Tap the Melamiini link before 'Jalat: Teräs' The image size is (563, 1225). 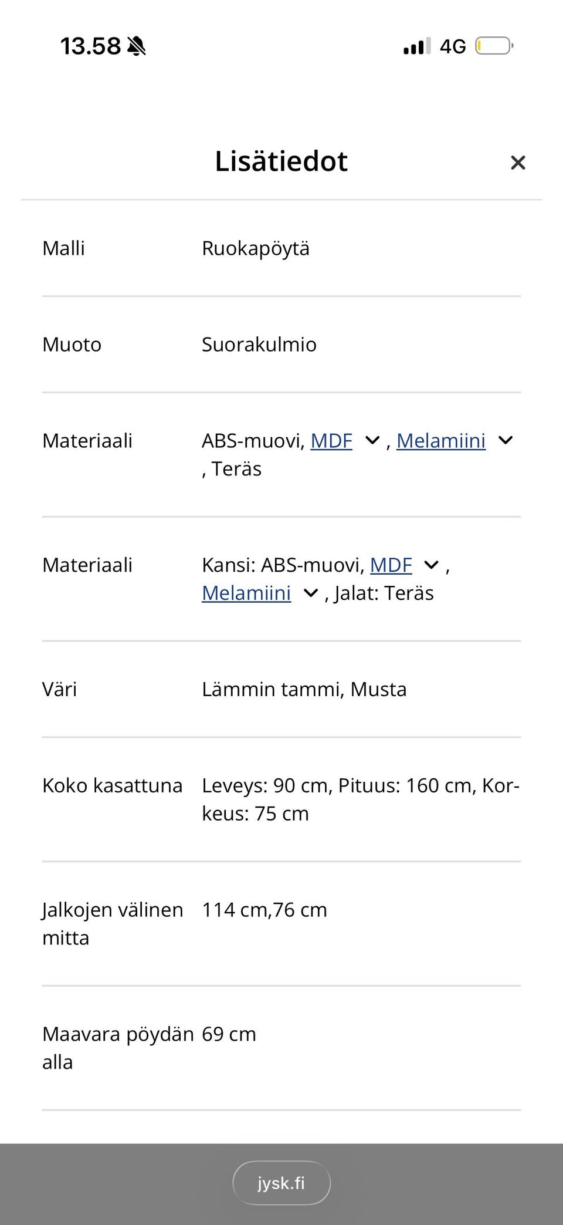[x=246, y=593]
